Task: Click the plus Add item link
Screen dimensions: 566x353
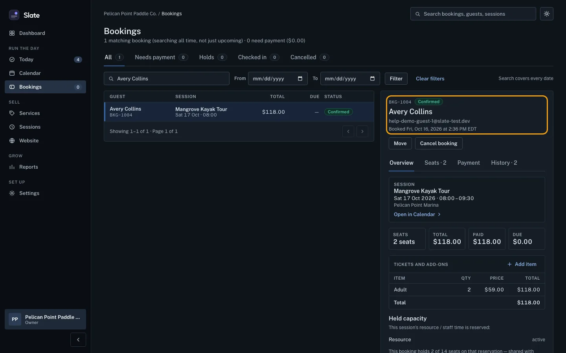Action: 522,264
